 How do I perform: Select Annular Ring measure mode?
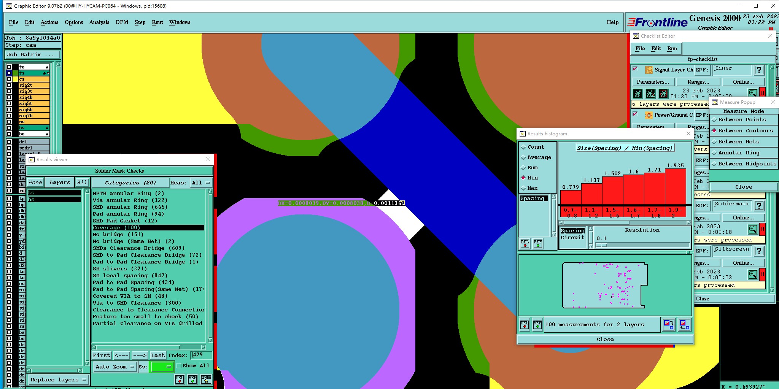(x=744, y=153)
